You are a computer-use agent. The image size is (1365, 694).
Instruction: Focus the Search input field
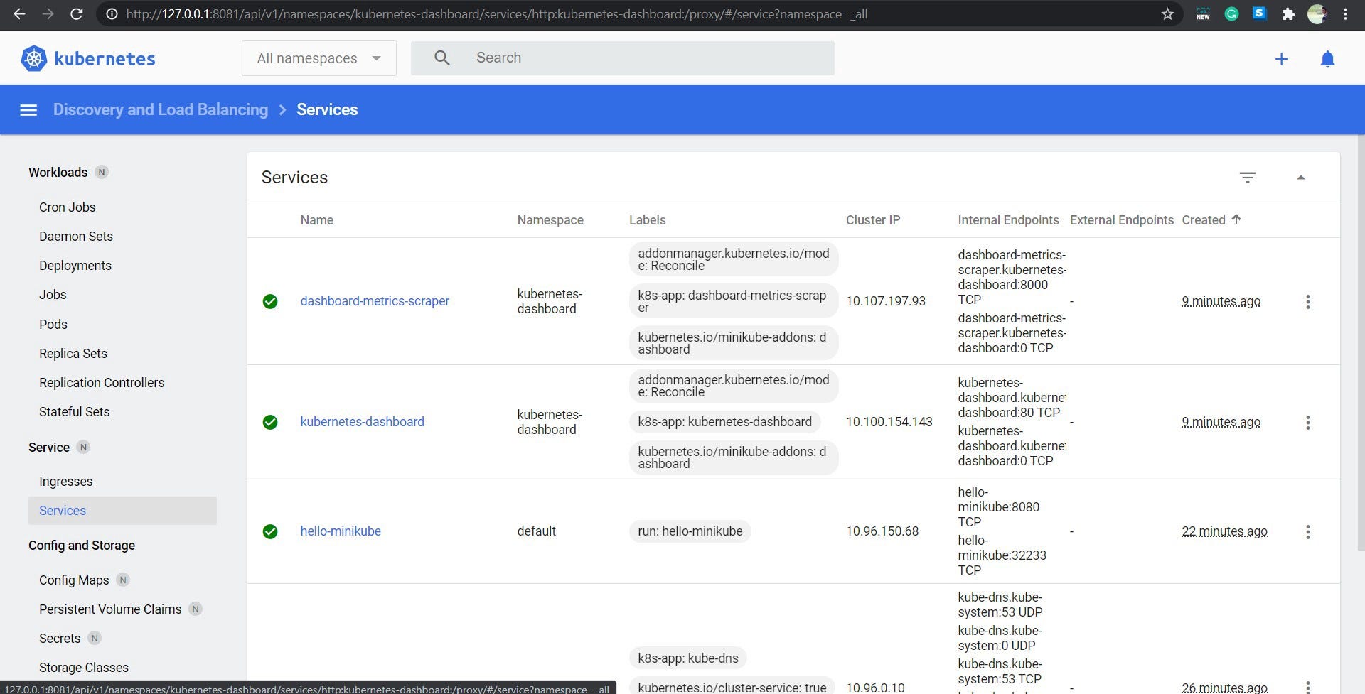pyautogui.click(x=622, y=58)
